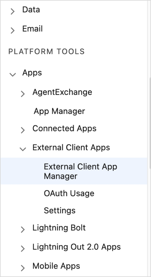Expand the Email section chevron
Screen dimensions: 151x277
click(x=13, y=31)
